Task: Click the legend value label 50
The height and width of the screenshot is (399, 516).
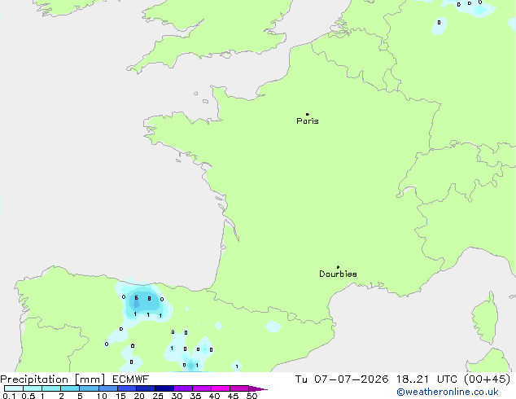Action: coord(252,396)
